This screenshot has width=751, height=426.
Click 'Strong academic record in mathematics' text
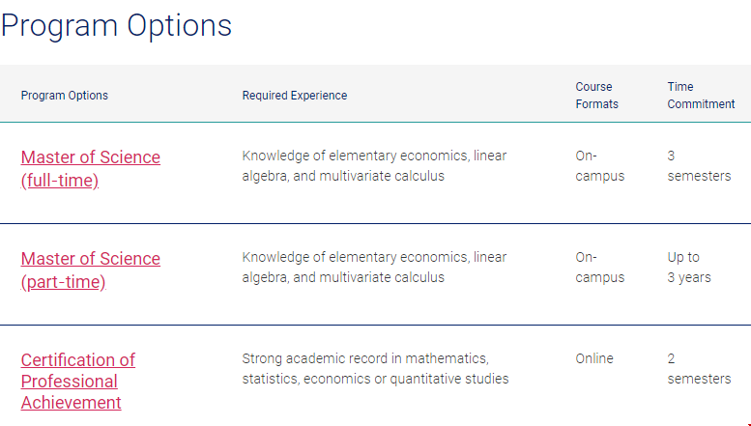coord(365,358)
